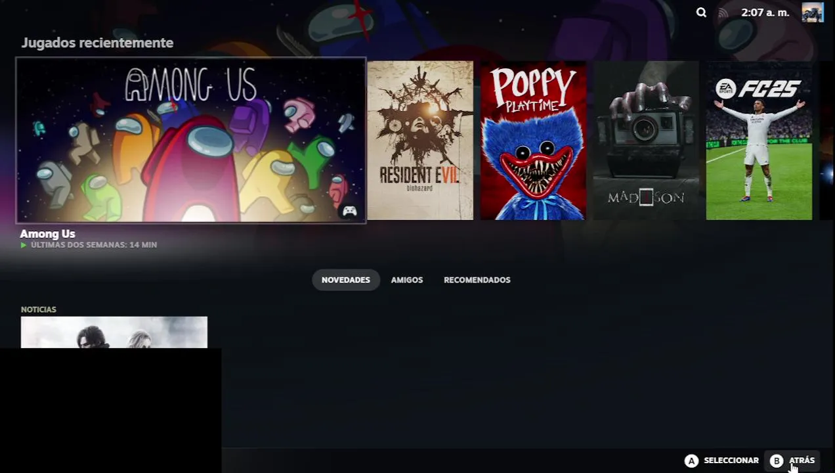This screenshot has width=835, height=473.
Task: Click the controller icon on Among Us
Action: click(349, 212)
